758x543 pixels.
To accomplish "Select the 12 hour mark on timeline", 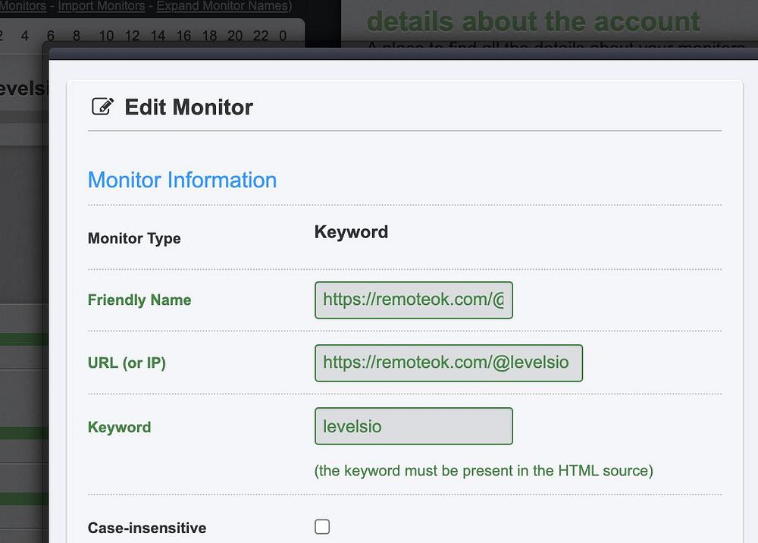I will pos(132,36).
